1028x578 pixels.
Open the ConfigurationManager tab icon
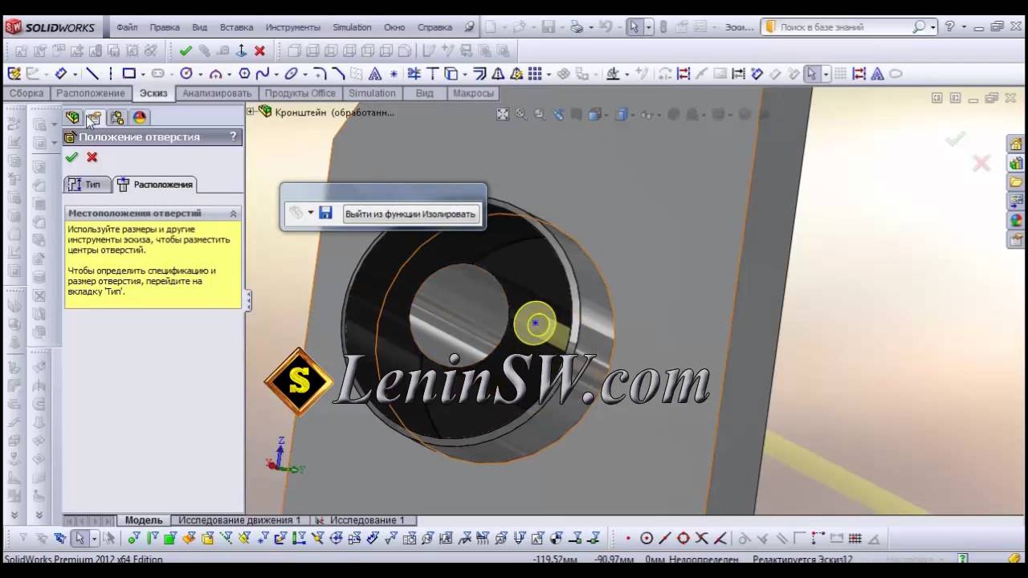pos(117,118)
